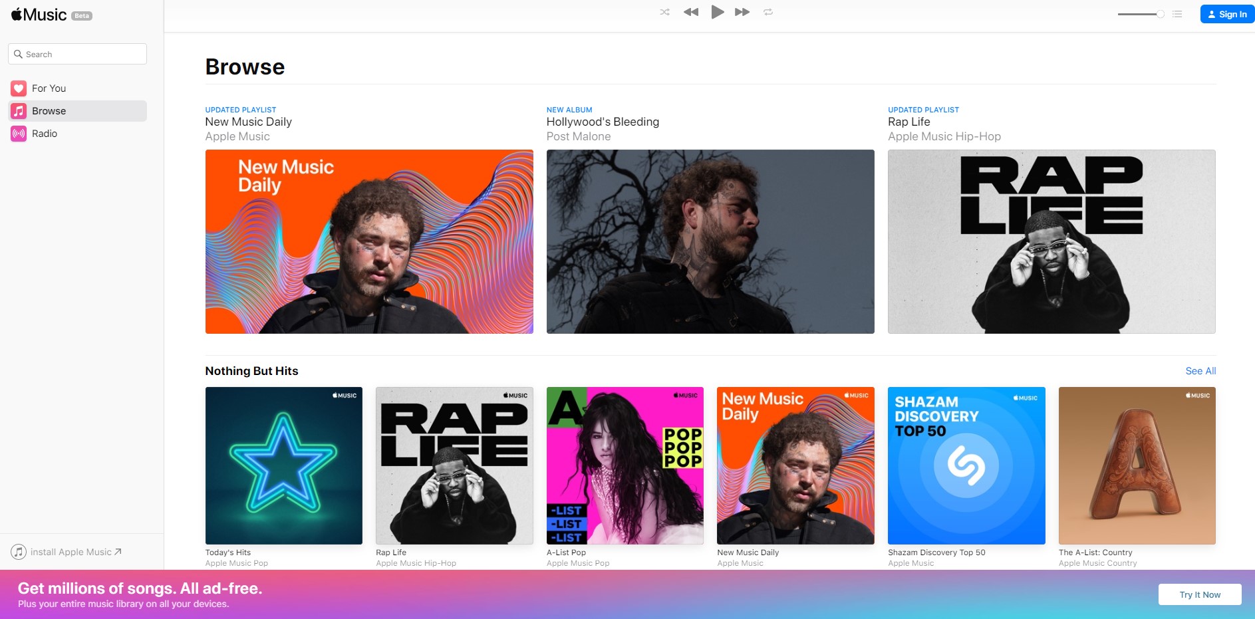1255x619 pixels.
Task: Click inside the Search field
Action: (x=76, y=54)
